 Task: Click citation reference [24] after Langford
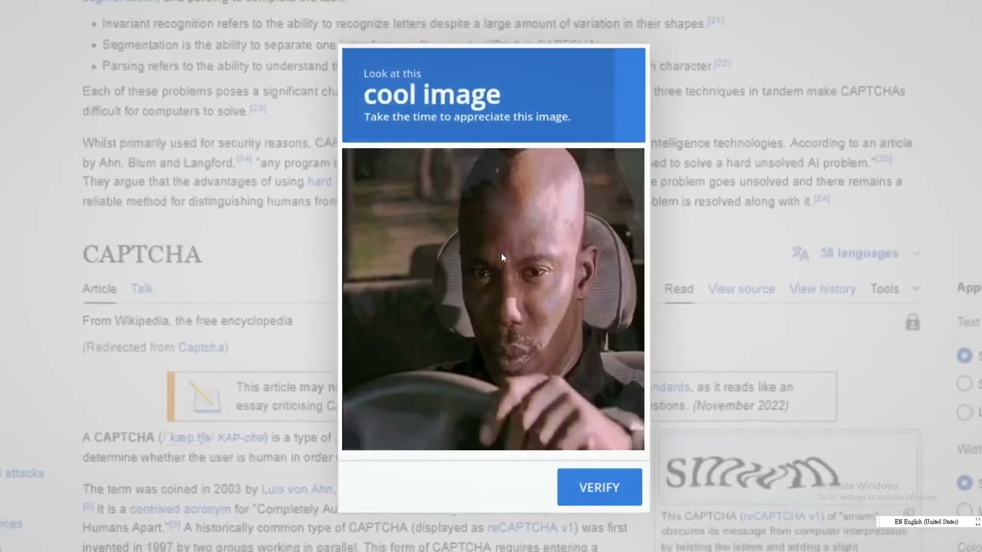[244, 159]
